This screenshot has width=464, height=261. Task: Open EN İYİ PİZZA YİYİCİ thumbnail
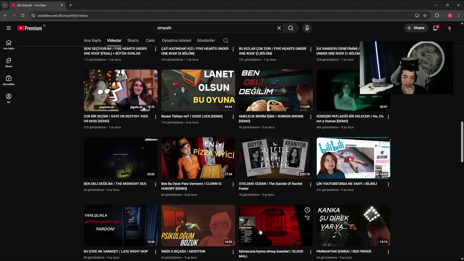coord(198,158)
